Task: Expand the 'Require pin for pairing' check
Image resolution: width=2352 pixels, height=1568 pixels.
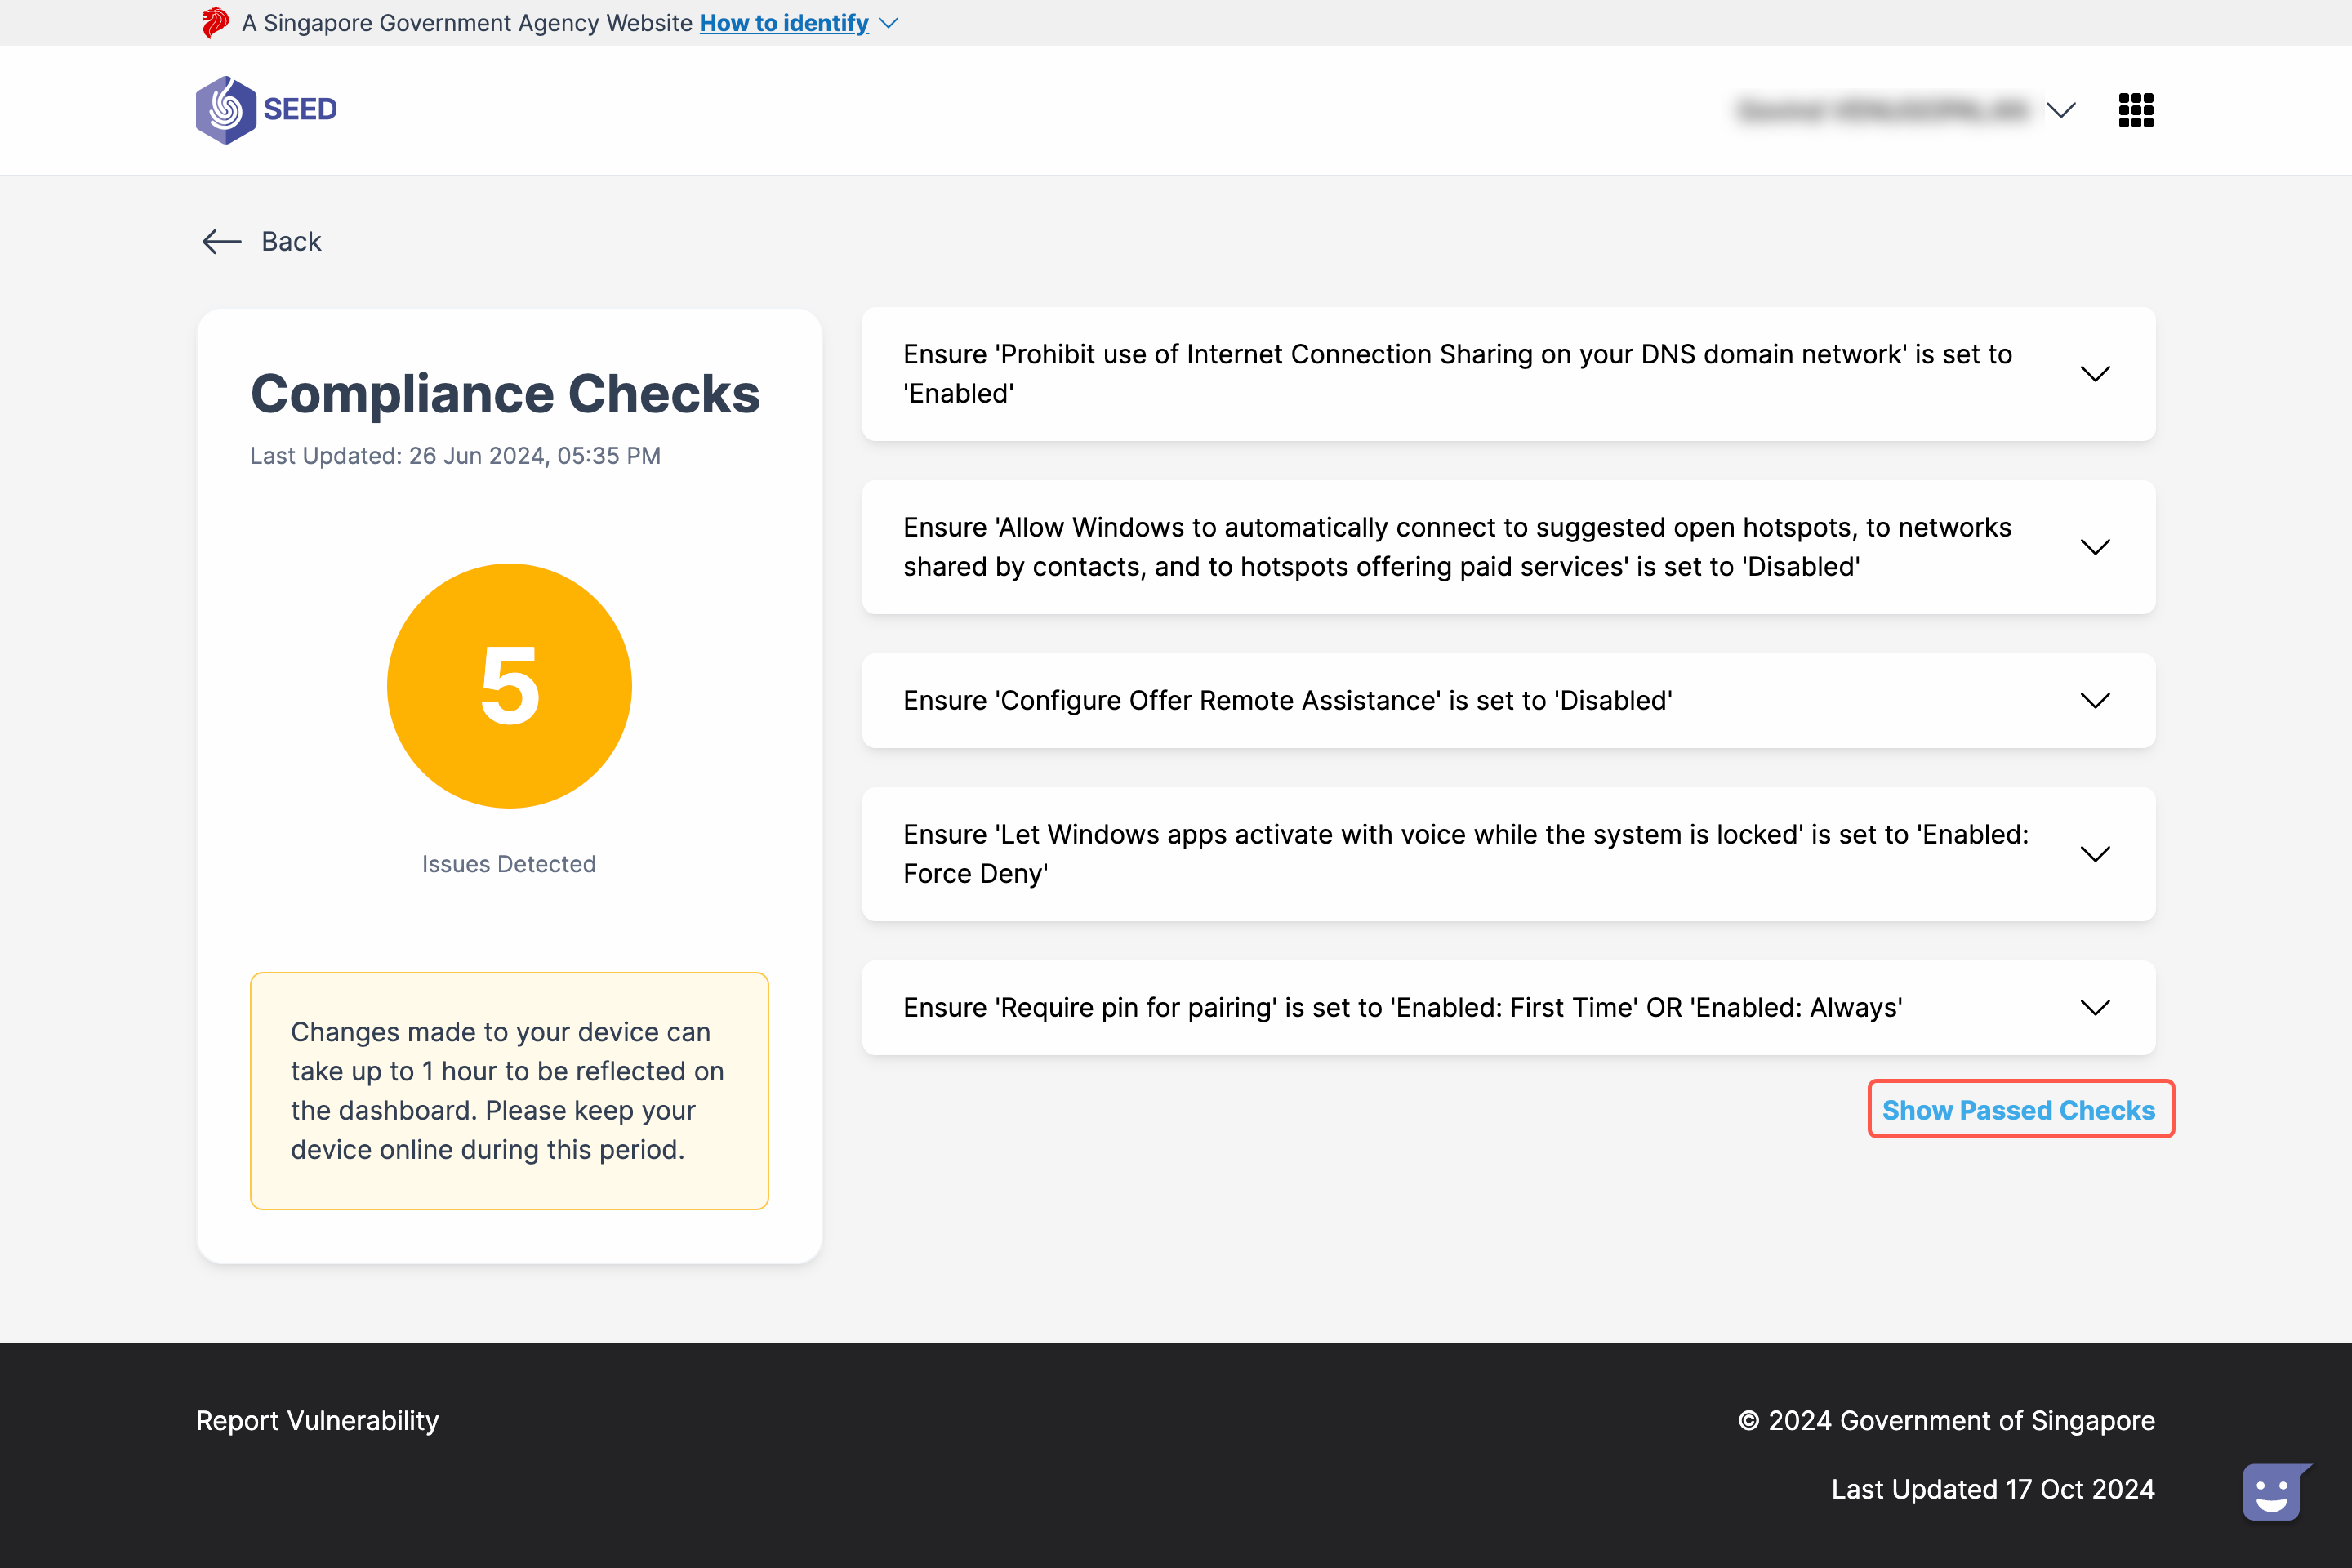Action: tap(2096, 1008)
